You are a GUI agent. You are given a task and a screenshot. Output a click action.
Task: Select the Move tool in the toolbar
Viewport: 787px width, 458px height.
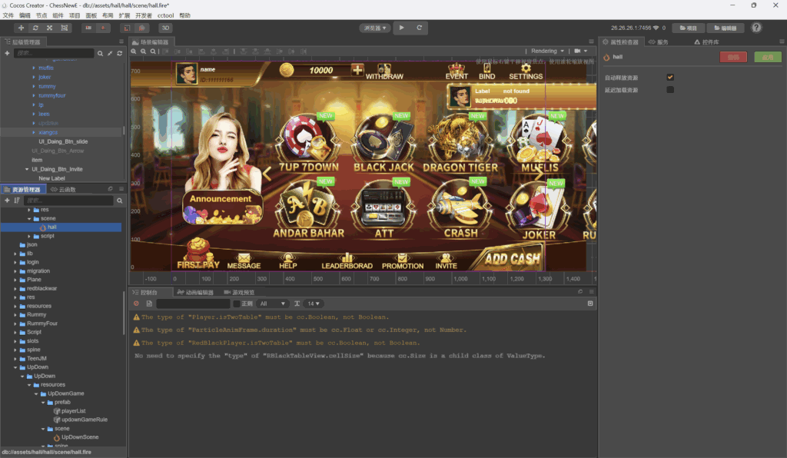[x=21, y=28]
